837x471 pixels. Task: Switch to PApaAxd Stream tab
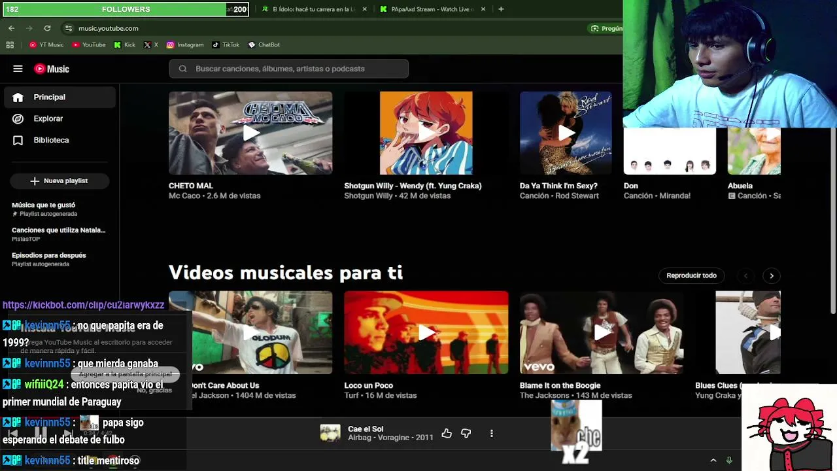432,9
